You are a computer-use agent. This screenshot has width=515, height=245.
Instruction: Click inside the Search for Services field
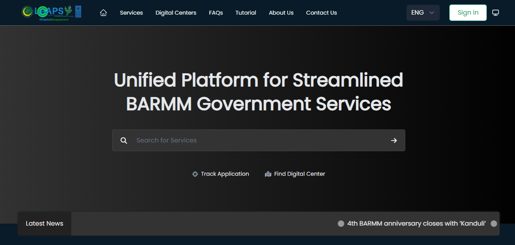click(x=238, y=140)
